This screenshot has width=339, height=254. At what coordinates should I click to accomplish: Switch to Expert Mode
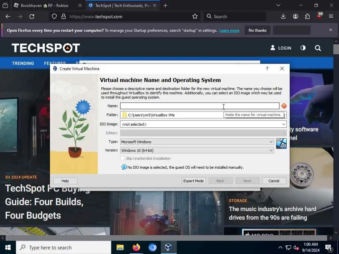[x=193, y=181]
